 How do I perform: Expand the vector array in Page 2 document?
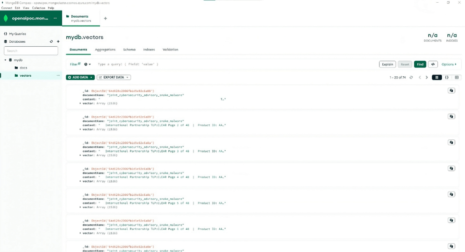80,129
